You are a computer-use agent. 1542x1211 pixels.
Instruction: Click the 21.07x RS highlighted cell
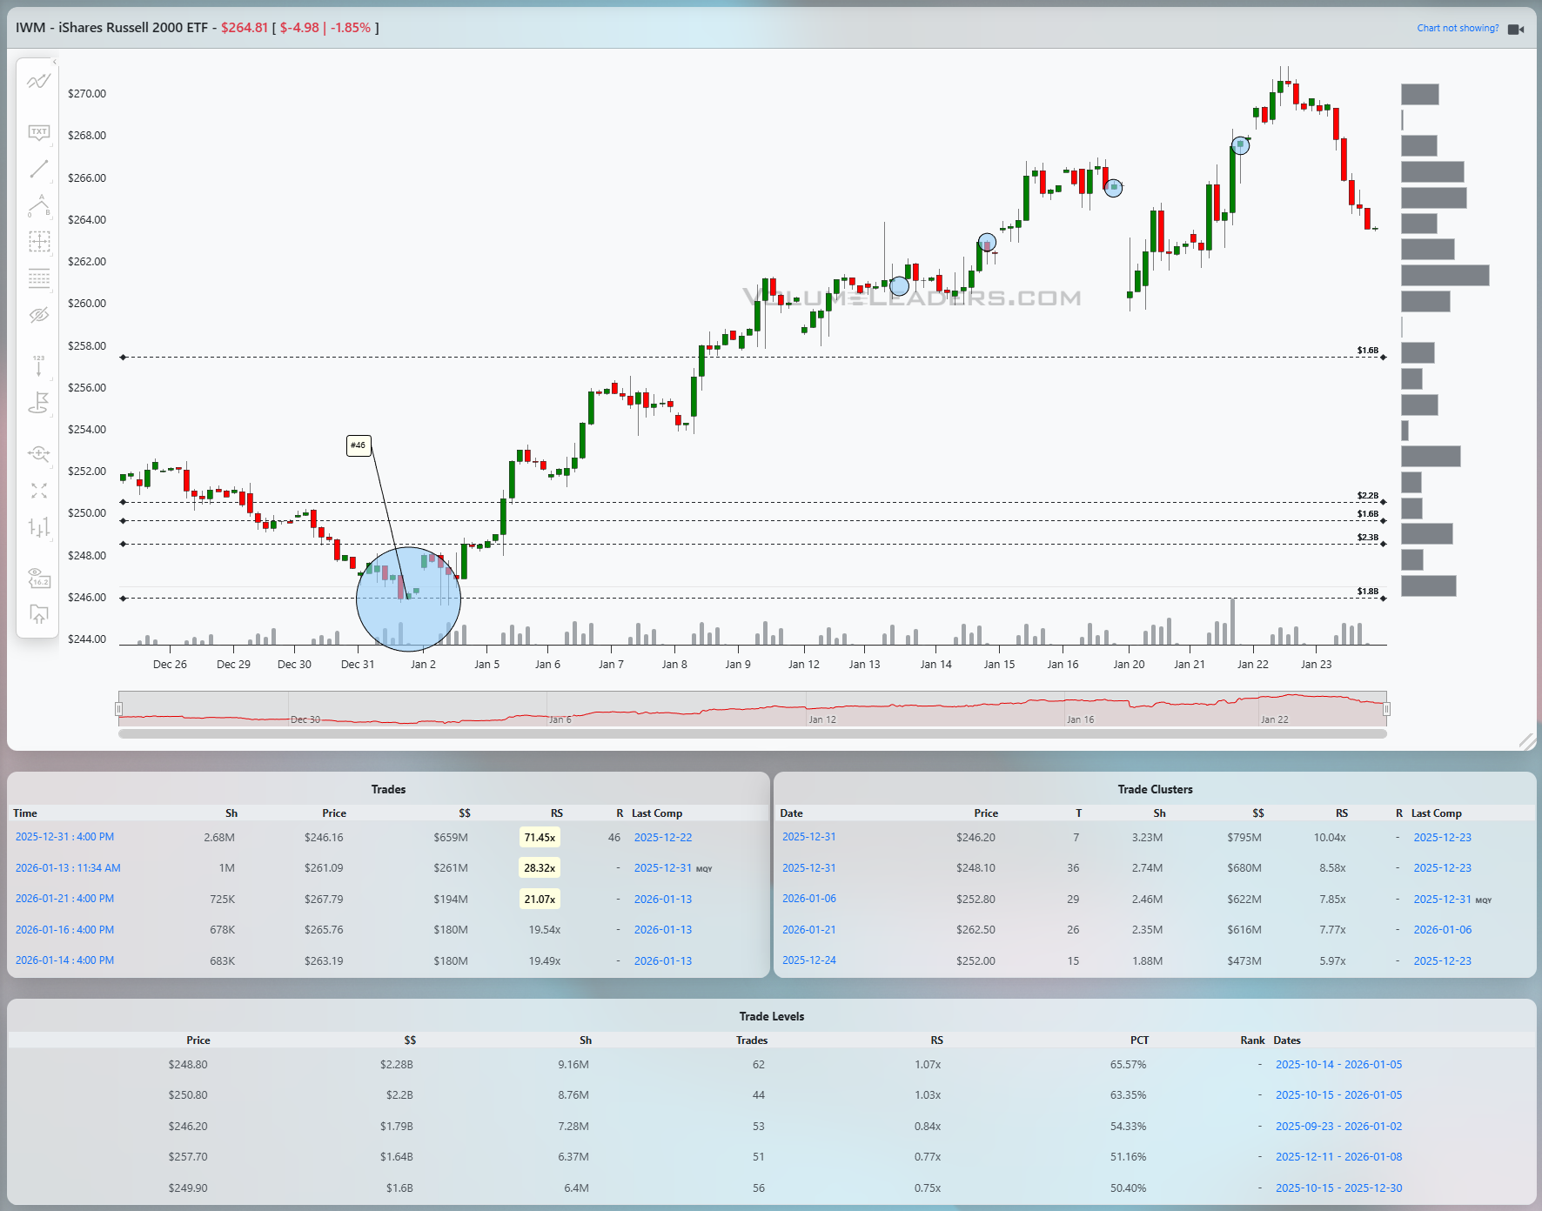(x=540, y=900)
